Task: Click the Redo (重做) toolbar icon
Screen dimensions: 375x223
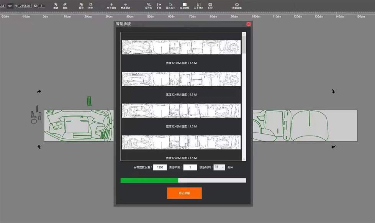Action: (65, 5)
